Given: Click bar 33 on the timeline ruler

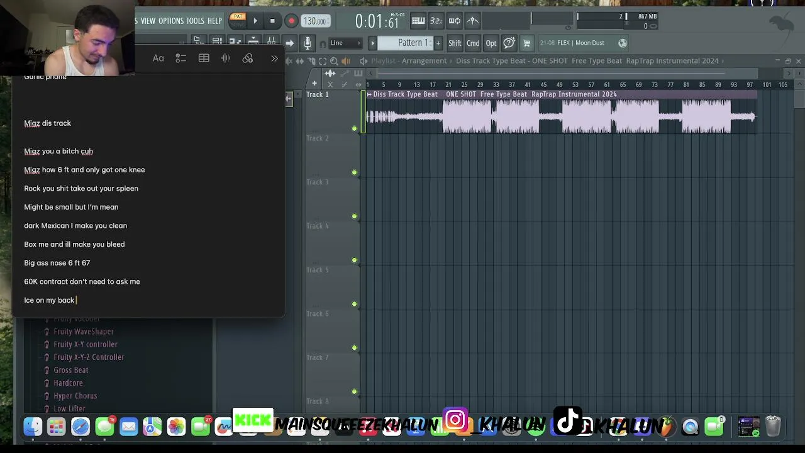Looking at the screenshot, I should (496, 84).
